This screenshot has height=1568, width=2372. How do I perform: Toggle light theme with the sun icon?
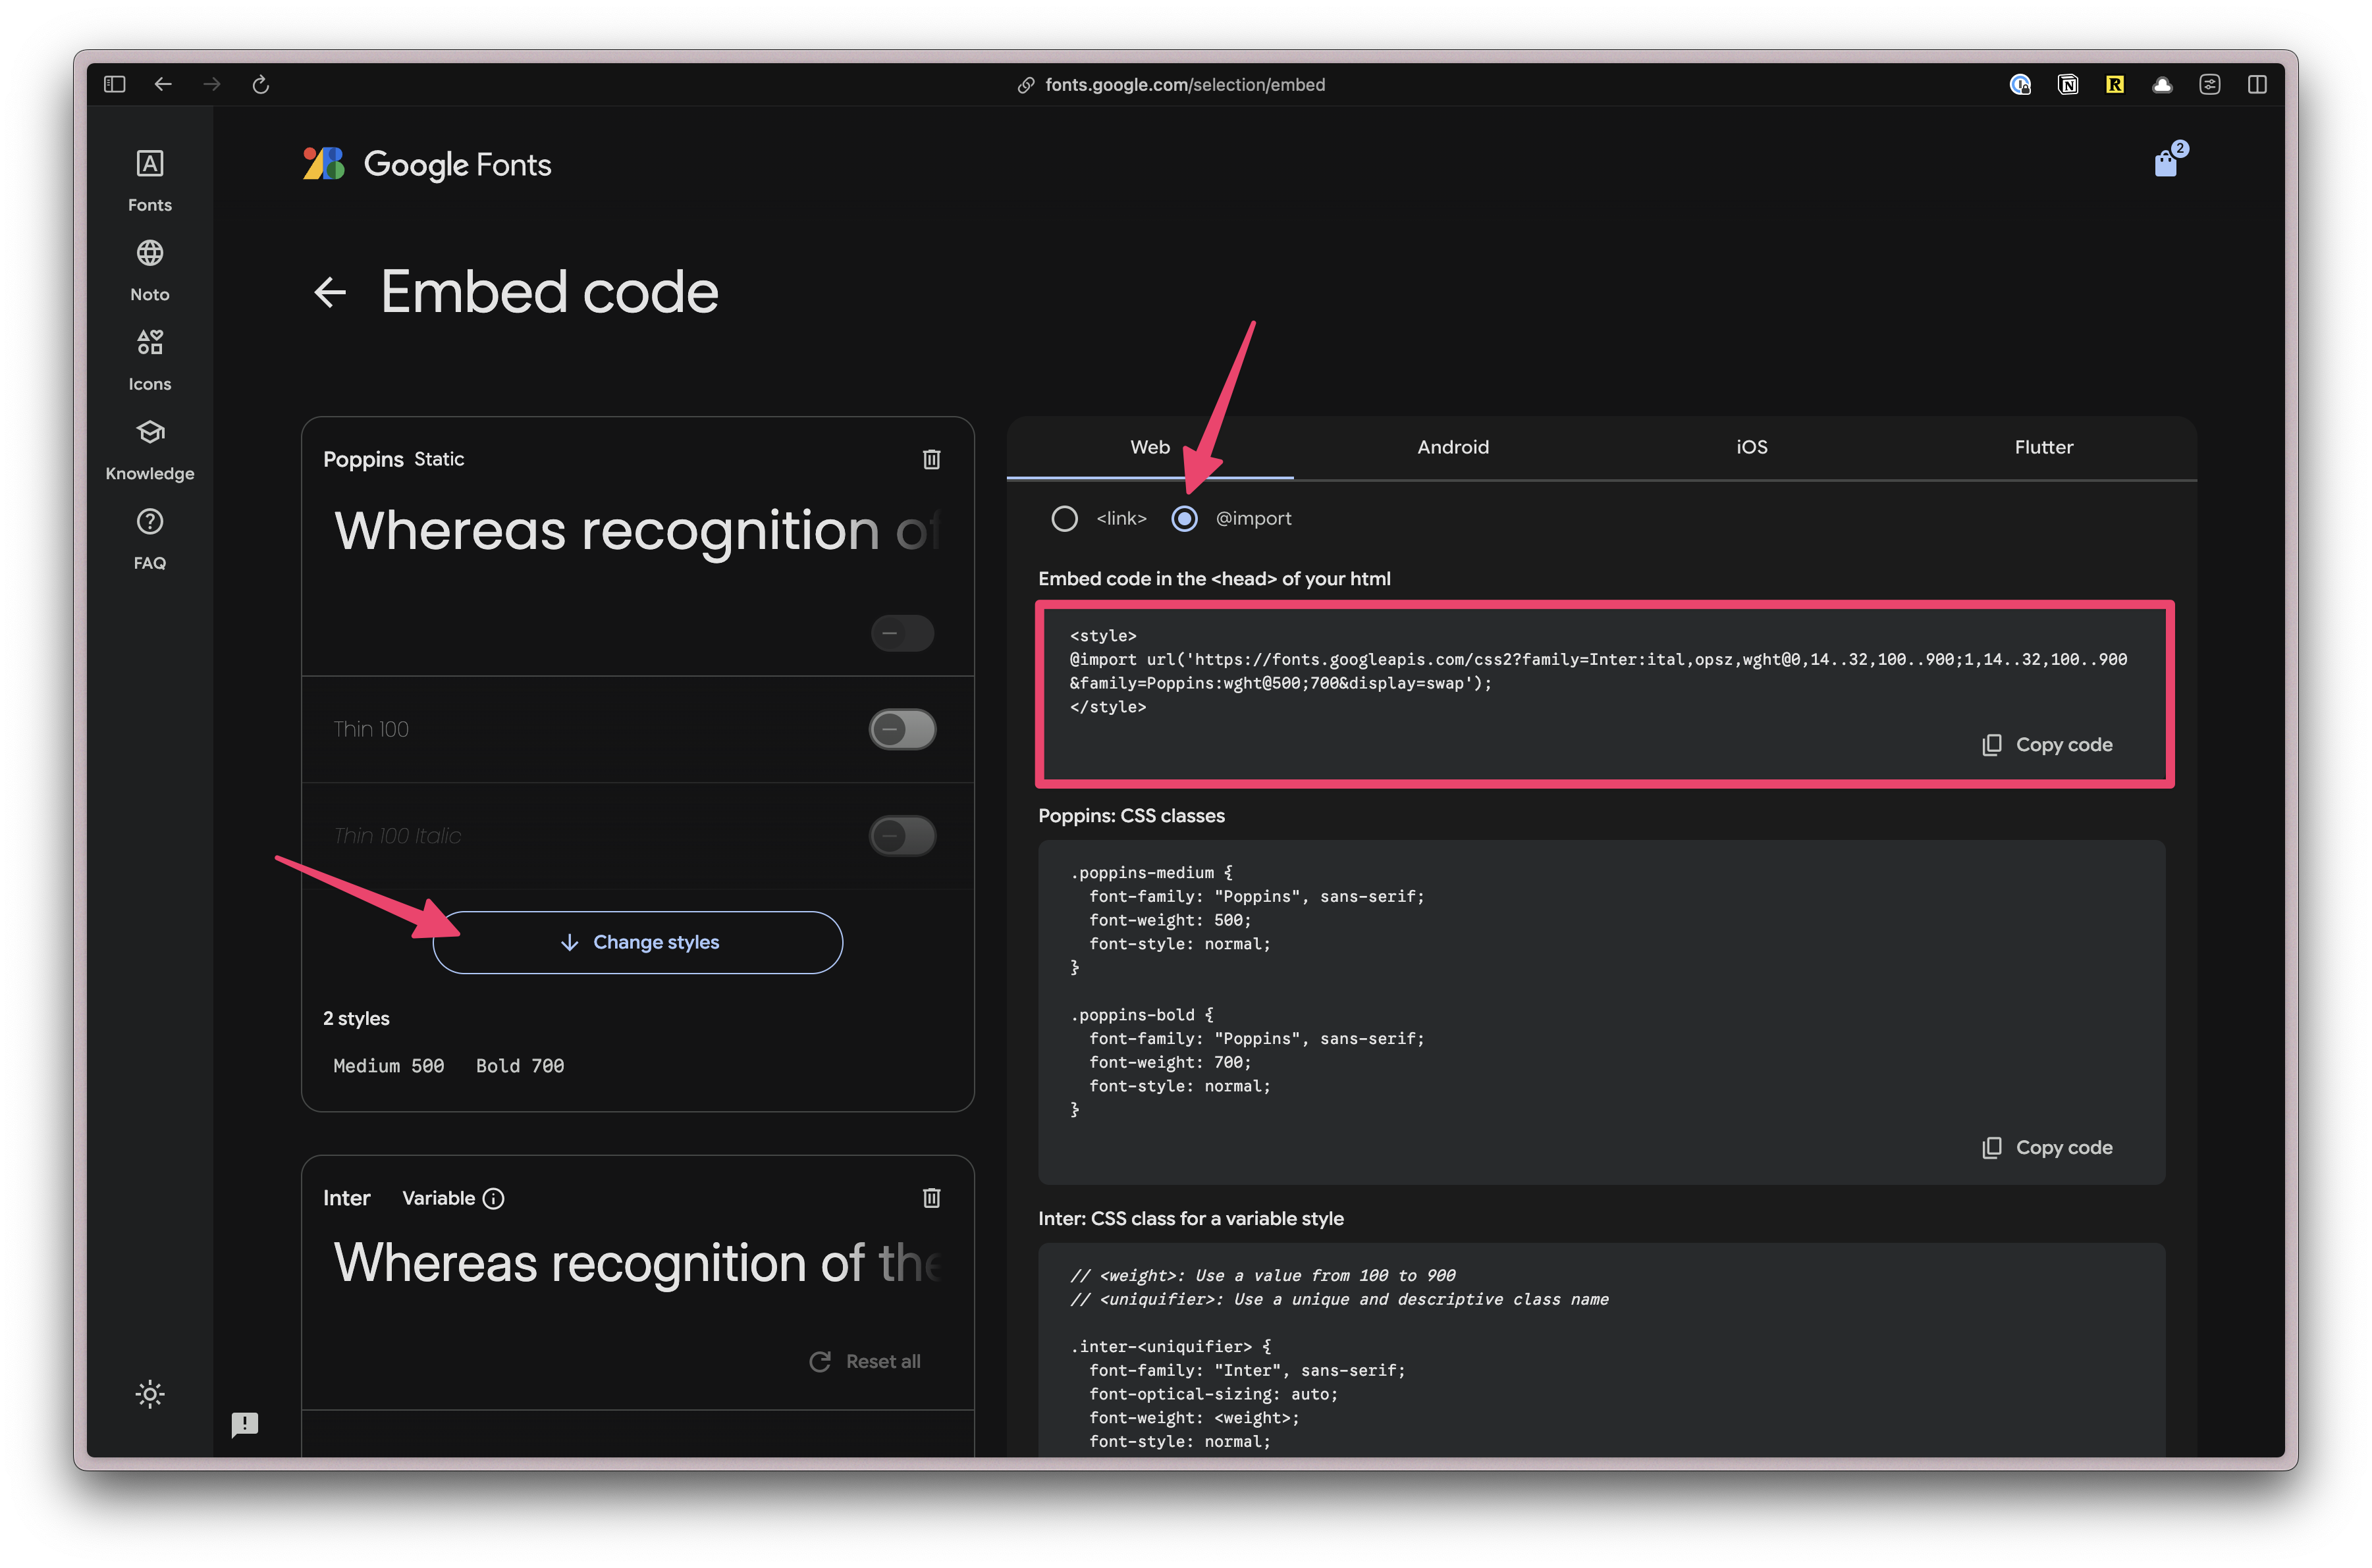pyautogui.click(x=149, y=1394)
